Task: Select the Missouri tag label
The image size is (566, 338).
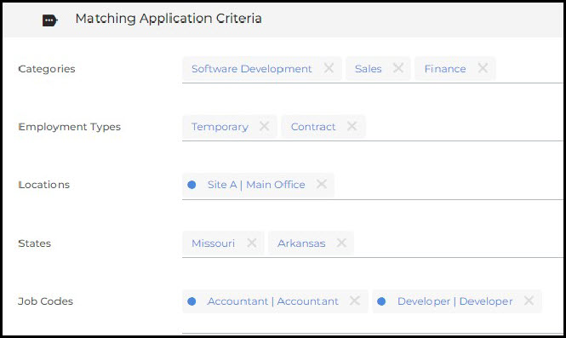Action: coord(213,243)
